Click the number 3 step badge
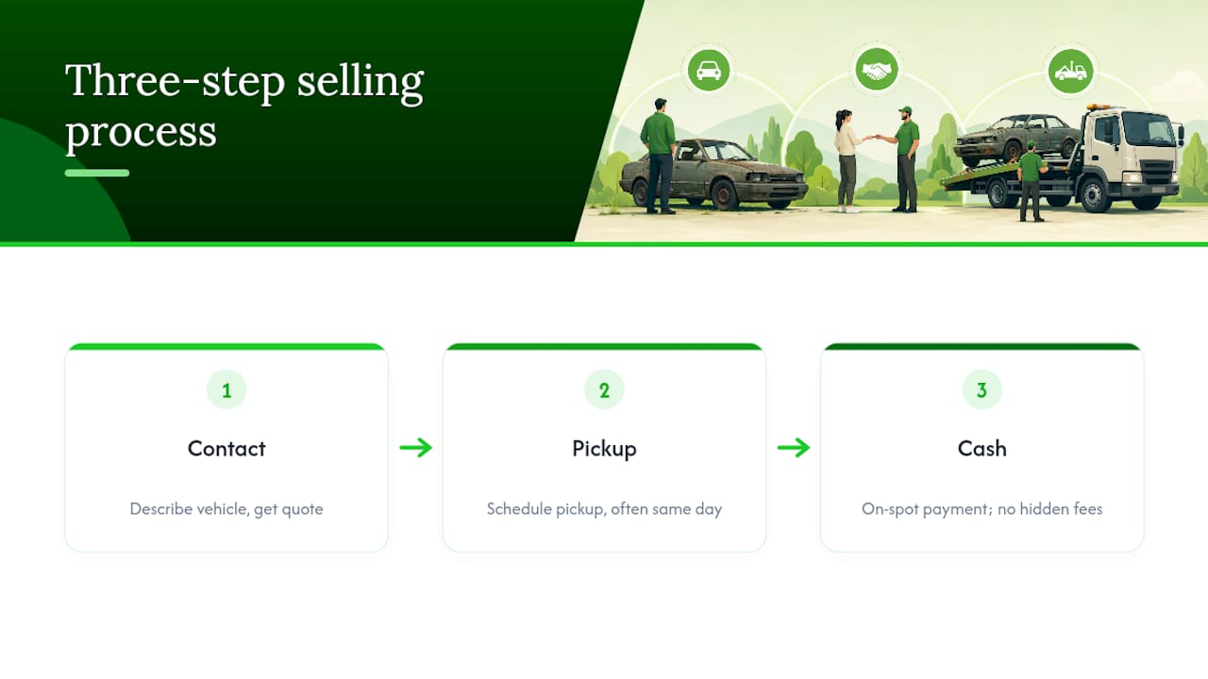 tap(981, 389)
